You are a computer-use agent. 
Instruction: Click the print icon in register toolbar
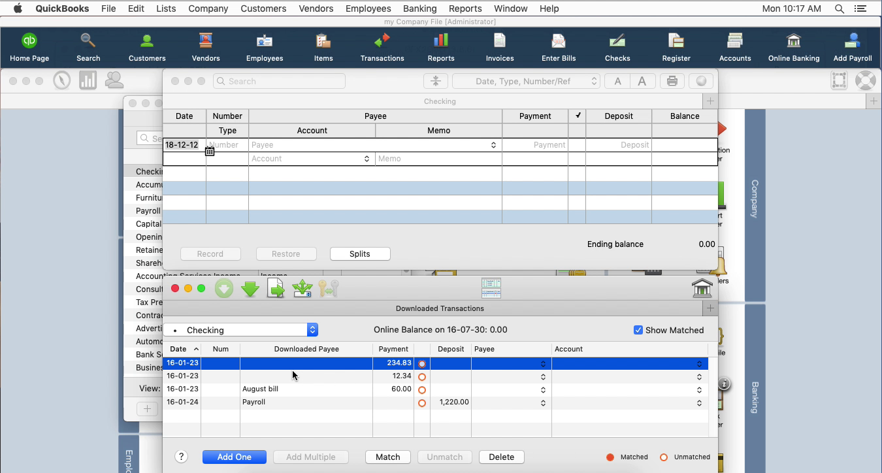pyautogui.click(x=672, y=81)
